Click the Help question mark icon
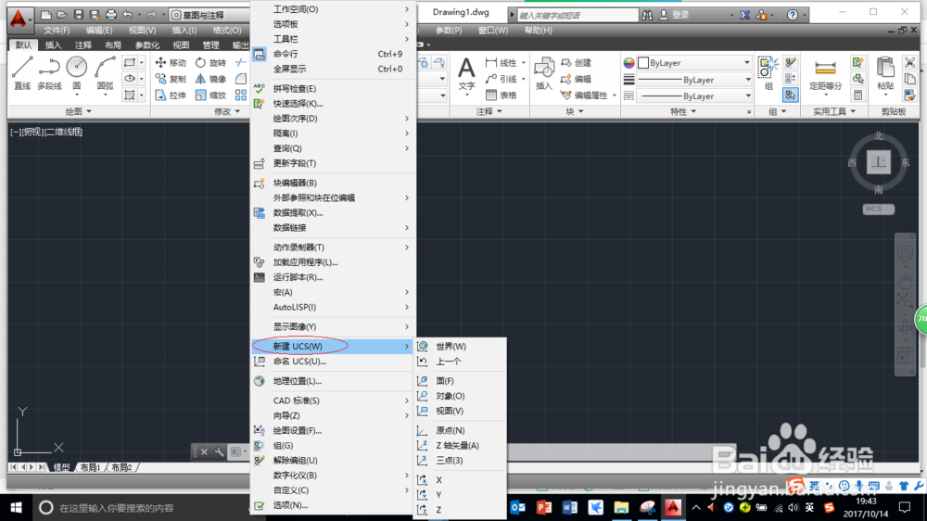927x521 pixels. click(793, 15)
